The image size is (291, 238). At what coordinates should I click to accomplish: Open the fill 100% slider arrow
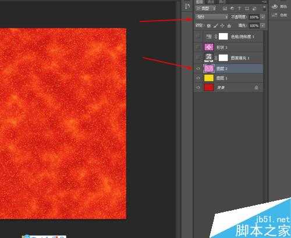coord(263,26)
